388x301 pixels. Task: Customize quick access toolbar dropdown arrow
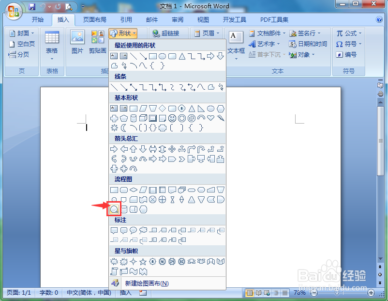coord(83,7)
